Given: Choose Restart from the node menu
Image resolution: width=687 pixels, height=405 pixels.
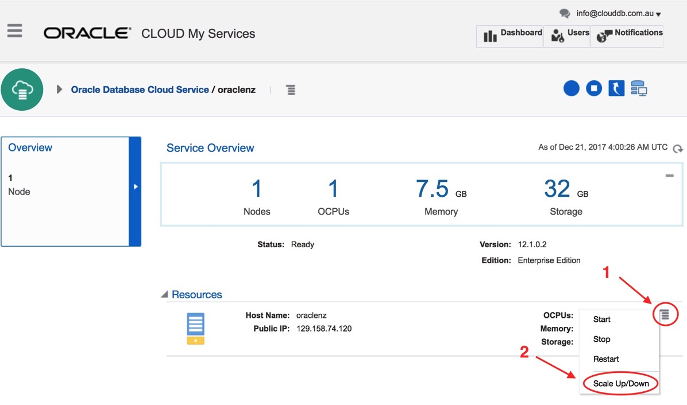Looking at the screenshot, I should coord(606,359).
